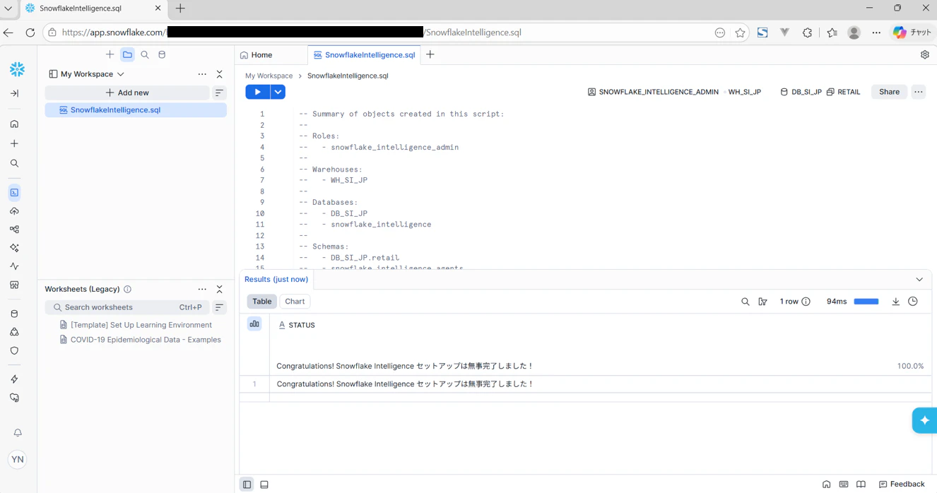
Task: Search the results with the magnifier icon
Action: click(x=745, y=302)
